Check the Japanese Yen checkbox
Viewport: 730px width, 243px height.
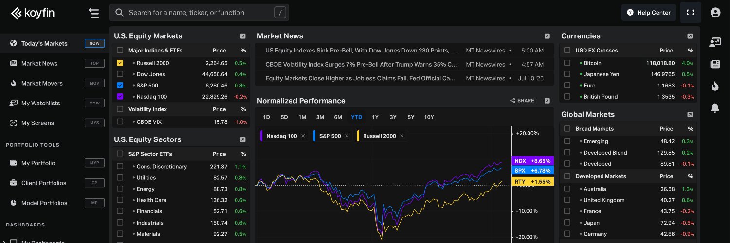tap(567, 74)
